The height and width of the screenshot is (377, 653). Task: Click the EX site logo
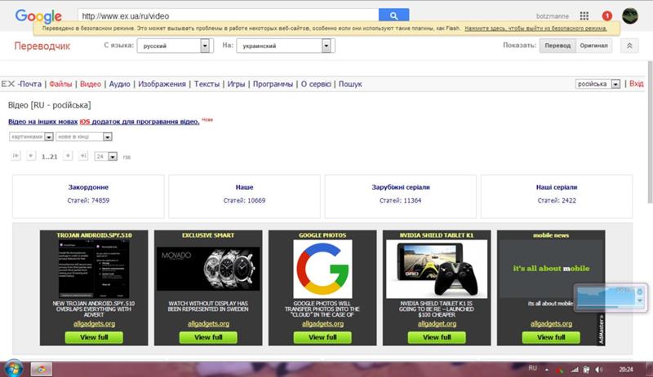pyautogui.click(x=8, y=84)
